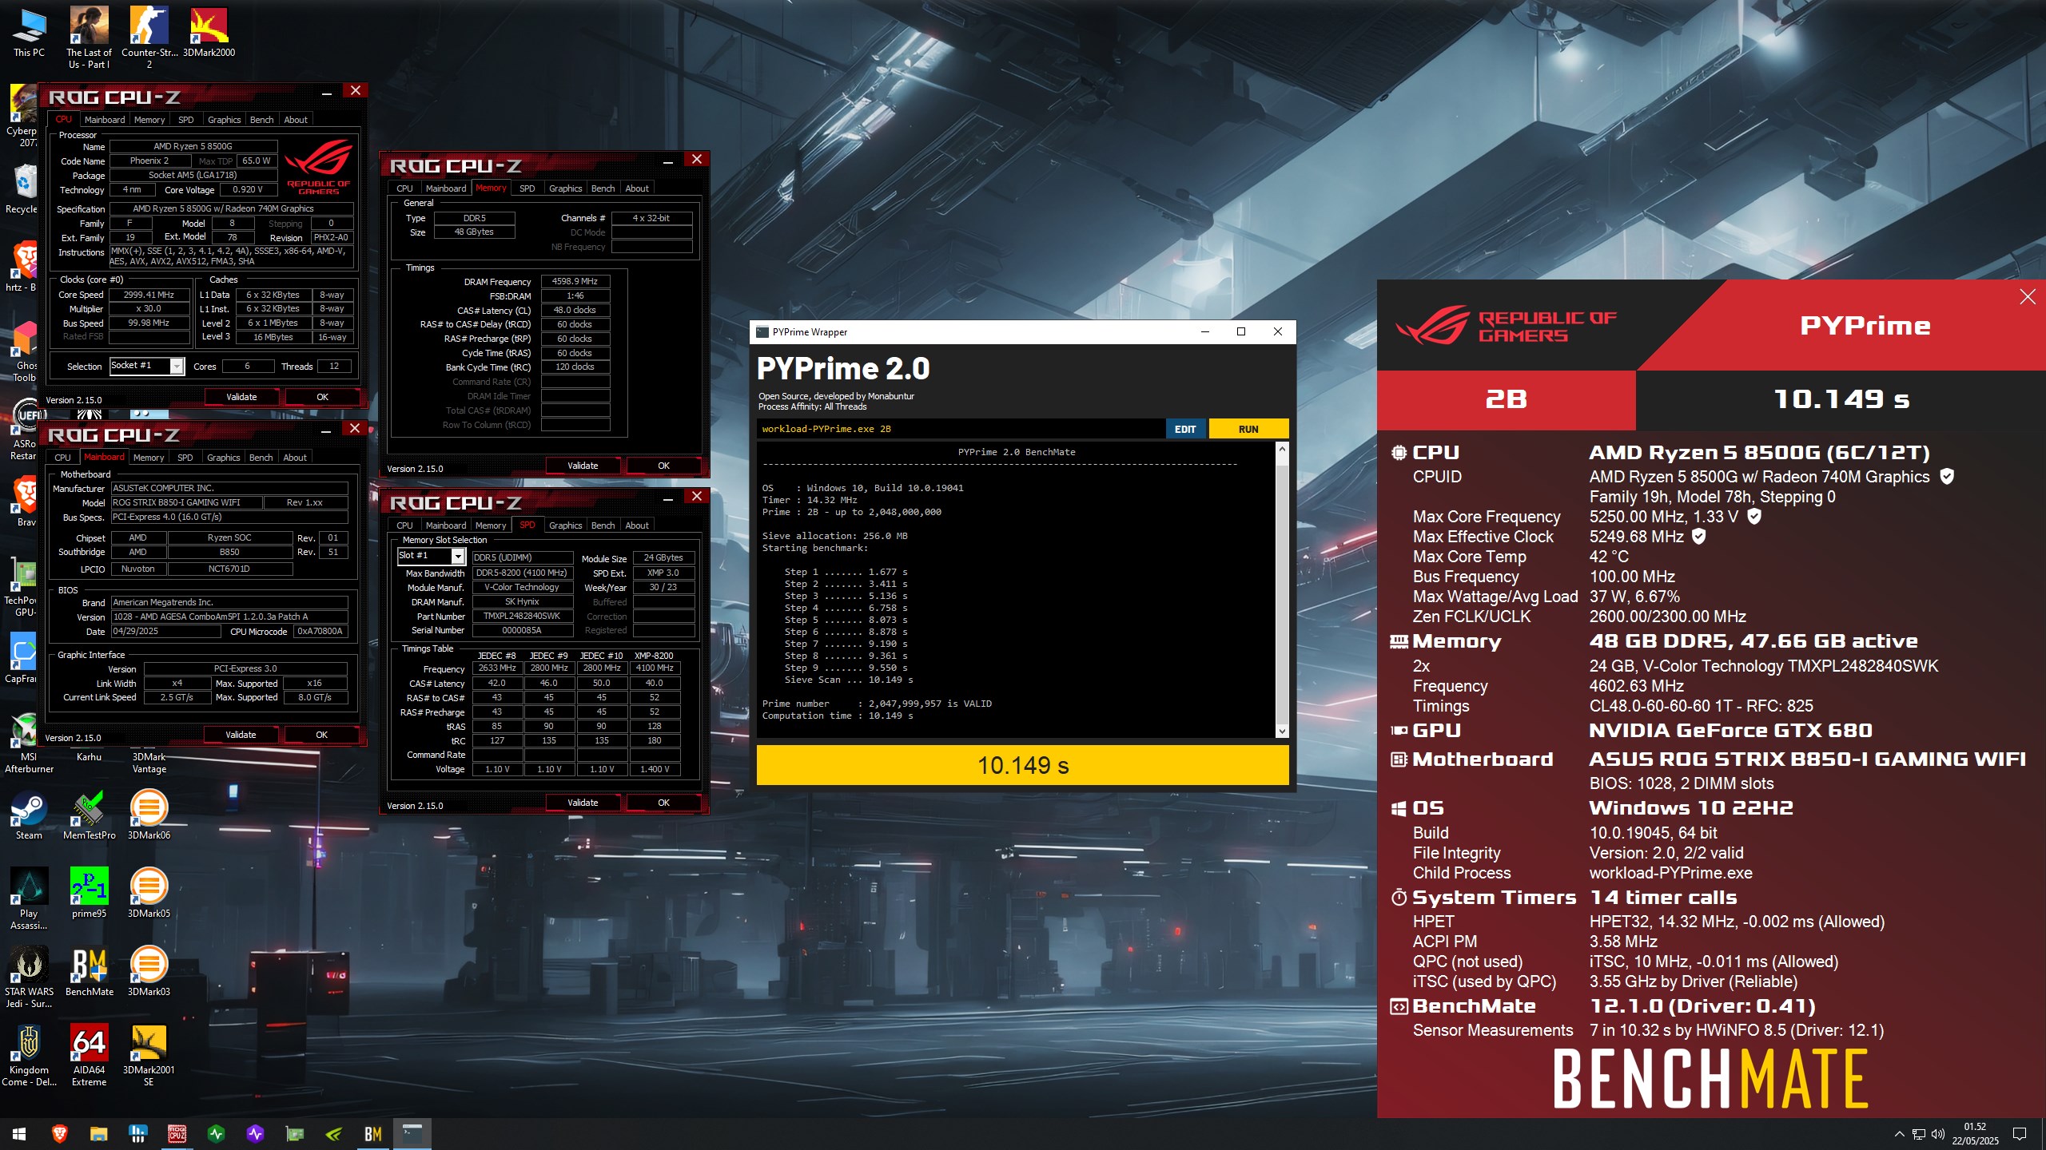Click the Part Number TMXPL2482840SWK field
Viewport: 2046px width, 1150px height.
[x=522, y=616]
